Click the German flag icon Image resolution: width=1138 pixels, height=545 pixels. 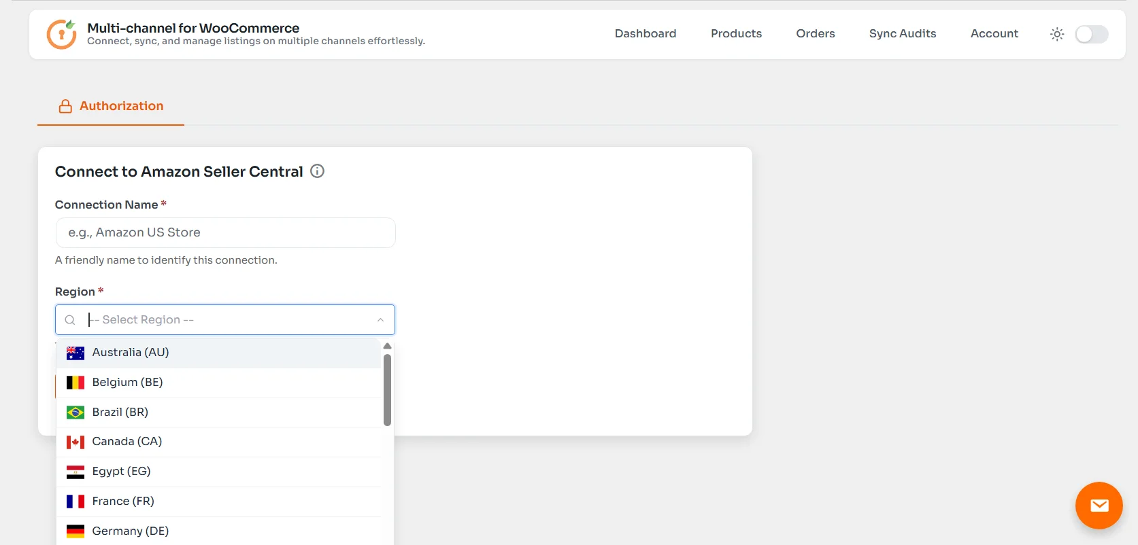tap(76, 531)
